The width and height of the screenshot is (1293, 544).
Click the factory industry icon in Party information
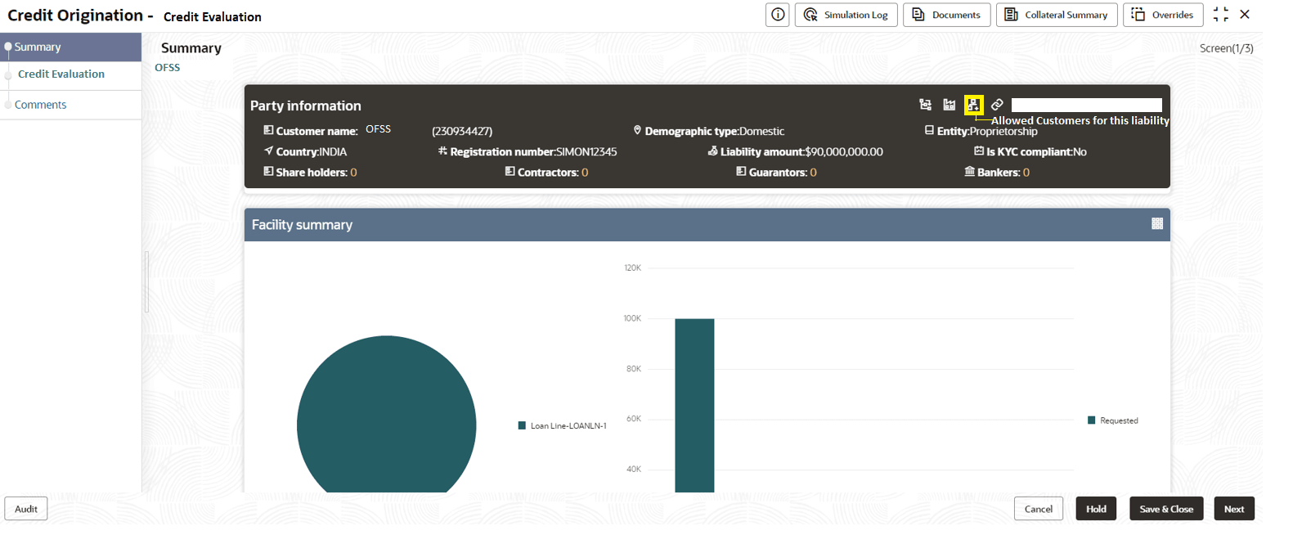(950, 105)
